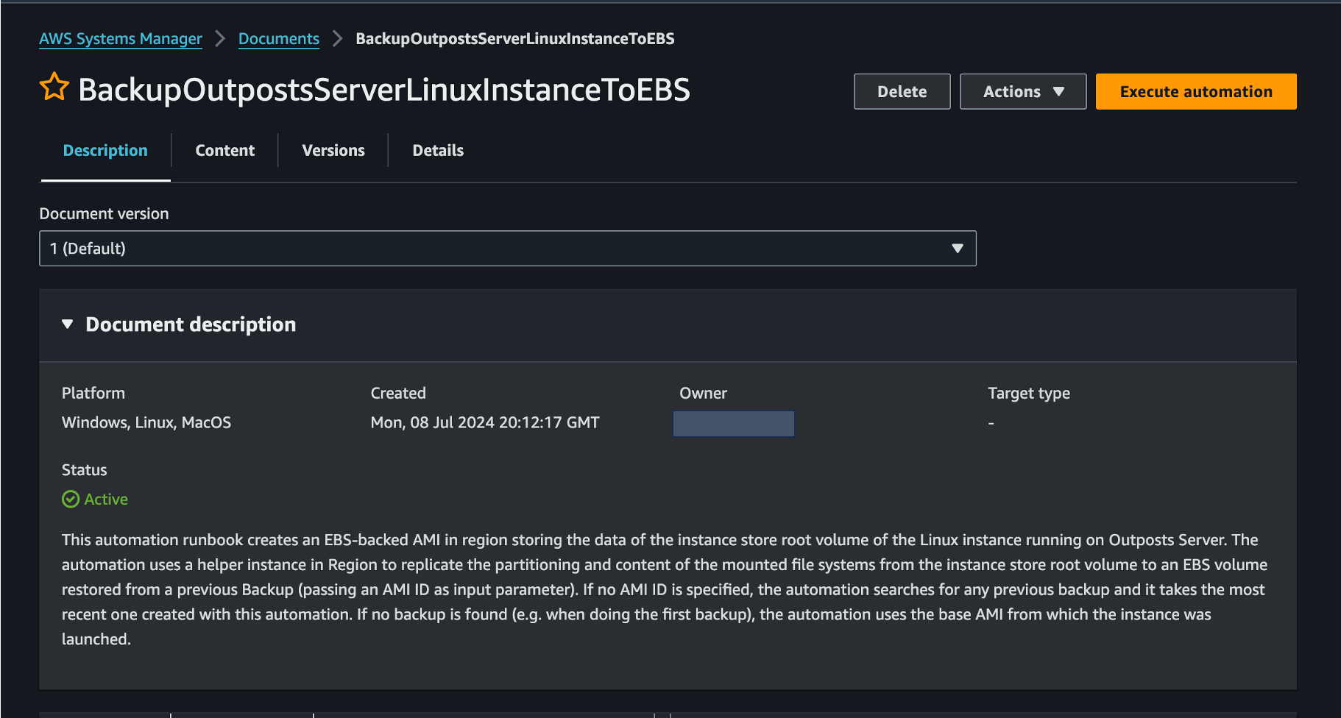The width and height of the screenshot is (1341, 718).
Task: Go to the Documents breadcrumb link
Action: coord(279,39)
